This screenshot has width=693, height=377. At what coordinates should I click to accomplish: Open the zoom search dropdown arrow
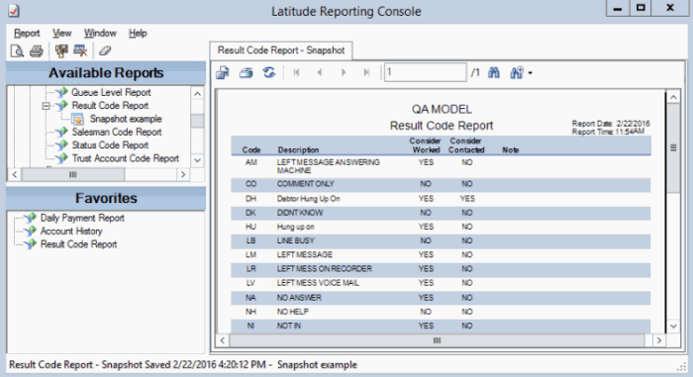[x=531, y=73]
